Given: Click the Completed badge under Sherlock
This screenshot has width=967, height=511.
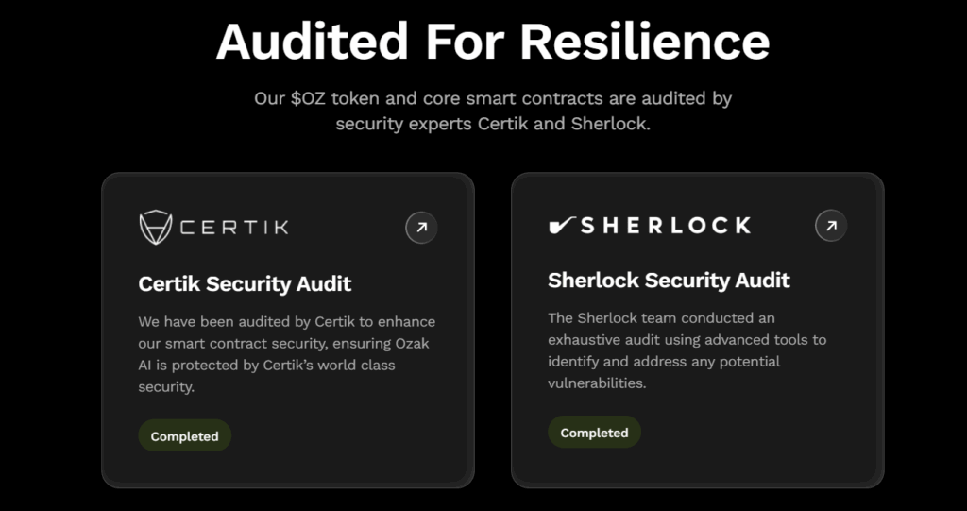Looking at the screenshot, I should point(594,433).
